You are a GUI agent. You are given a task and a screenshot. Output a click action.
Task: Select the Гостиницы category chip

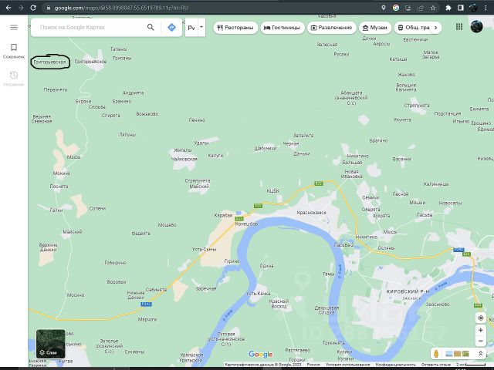282,27
